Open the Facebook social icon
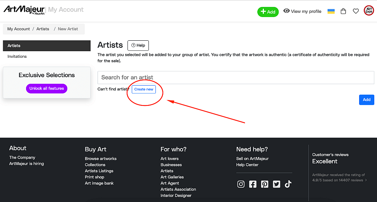 (253, 184)
